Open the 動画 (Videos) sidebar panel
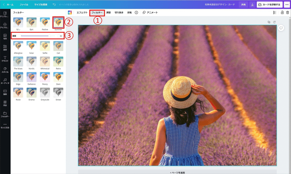 [x=5, y=92]
